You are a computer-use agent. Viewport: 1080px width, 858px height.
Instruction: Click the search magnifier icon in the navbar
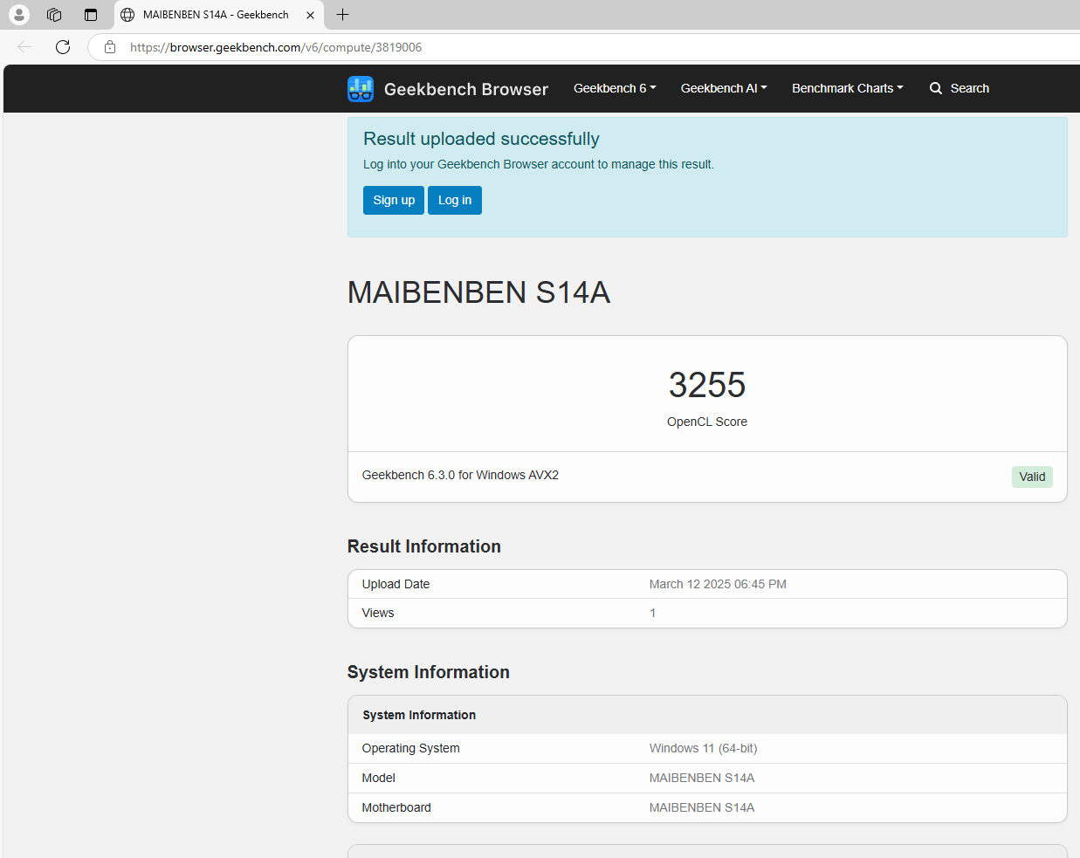click(x=936, y=88)
